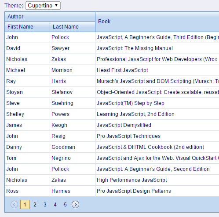
Task: Click the Stefanov last name cell
Action: click(x=73, y=92)
